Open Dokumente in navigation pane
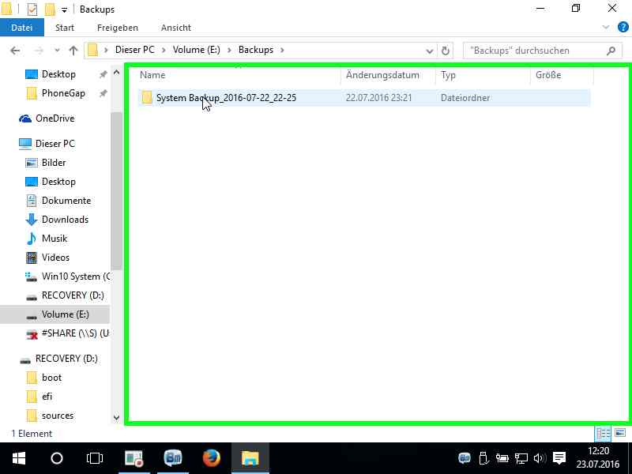This screenshot has height=474, width=632. pos(66,201)
